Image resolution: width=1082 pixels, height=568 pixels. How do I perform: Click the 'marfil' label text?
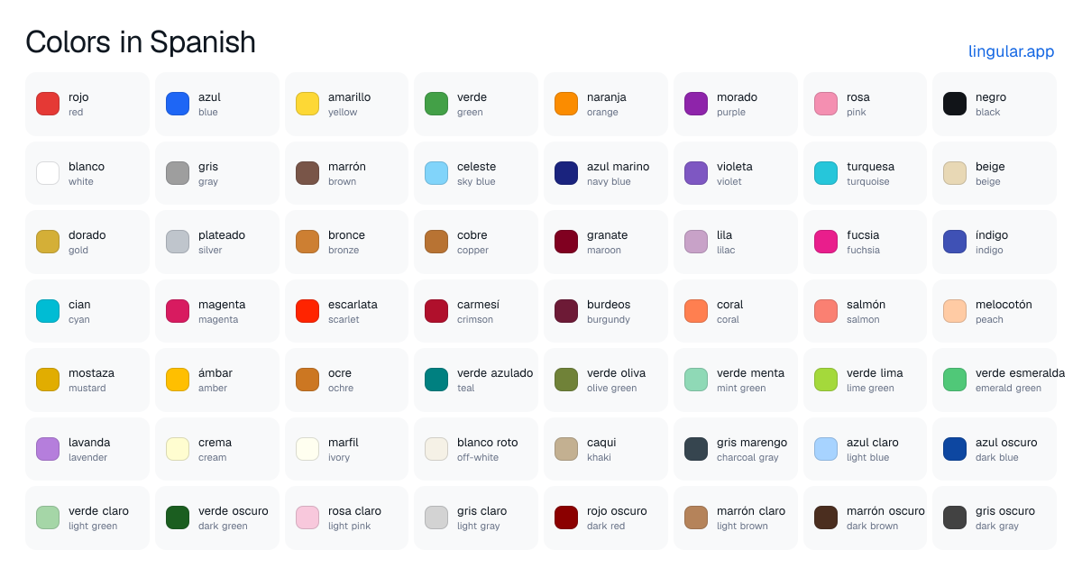tap(344, 443)
